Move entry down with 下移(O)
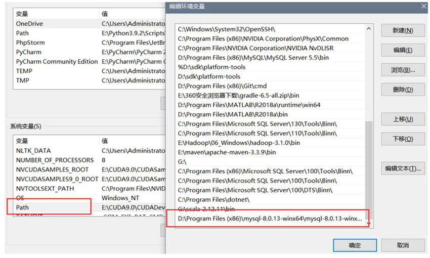The width and height of the screenshot is (430, 258). click(x=403, y=139)
